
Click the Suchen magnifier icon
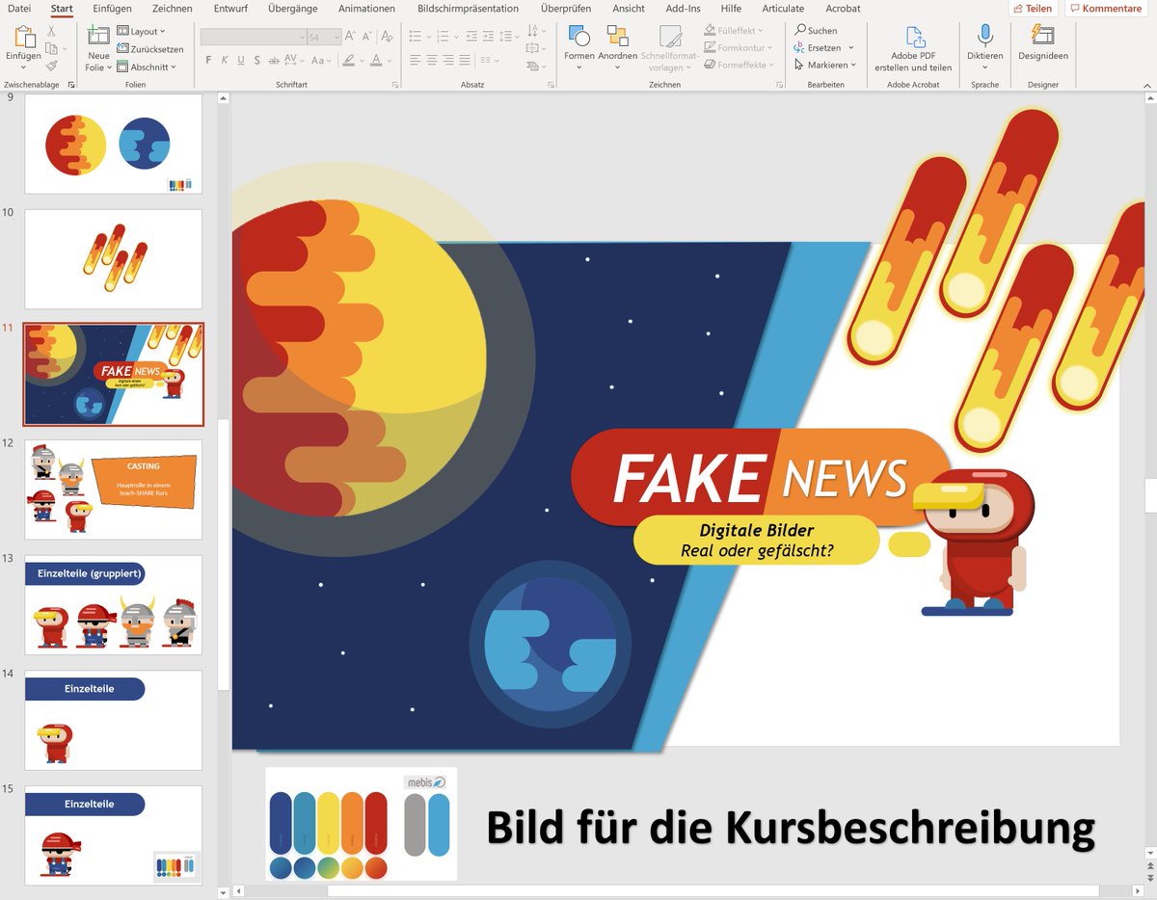(799, 30)
